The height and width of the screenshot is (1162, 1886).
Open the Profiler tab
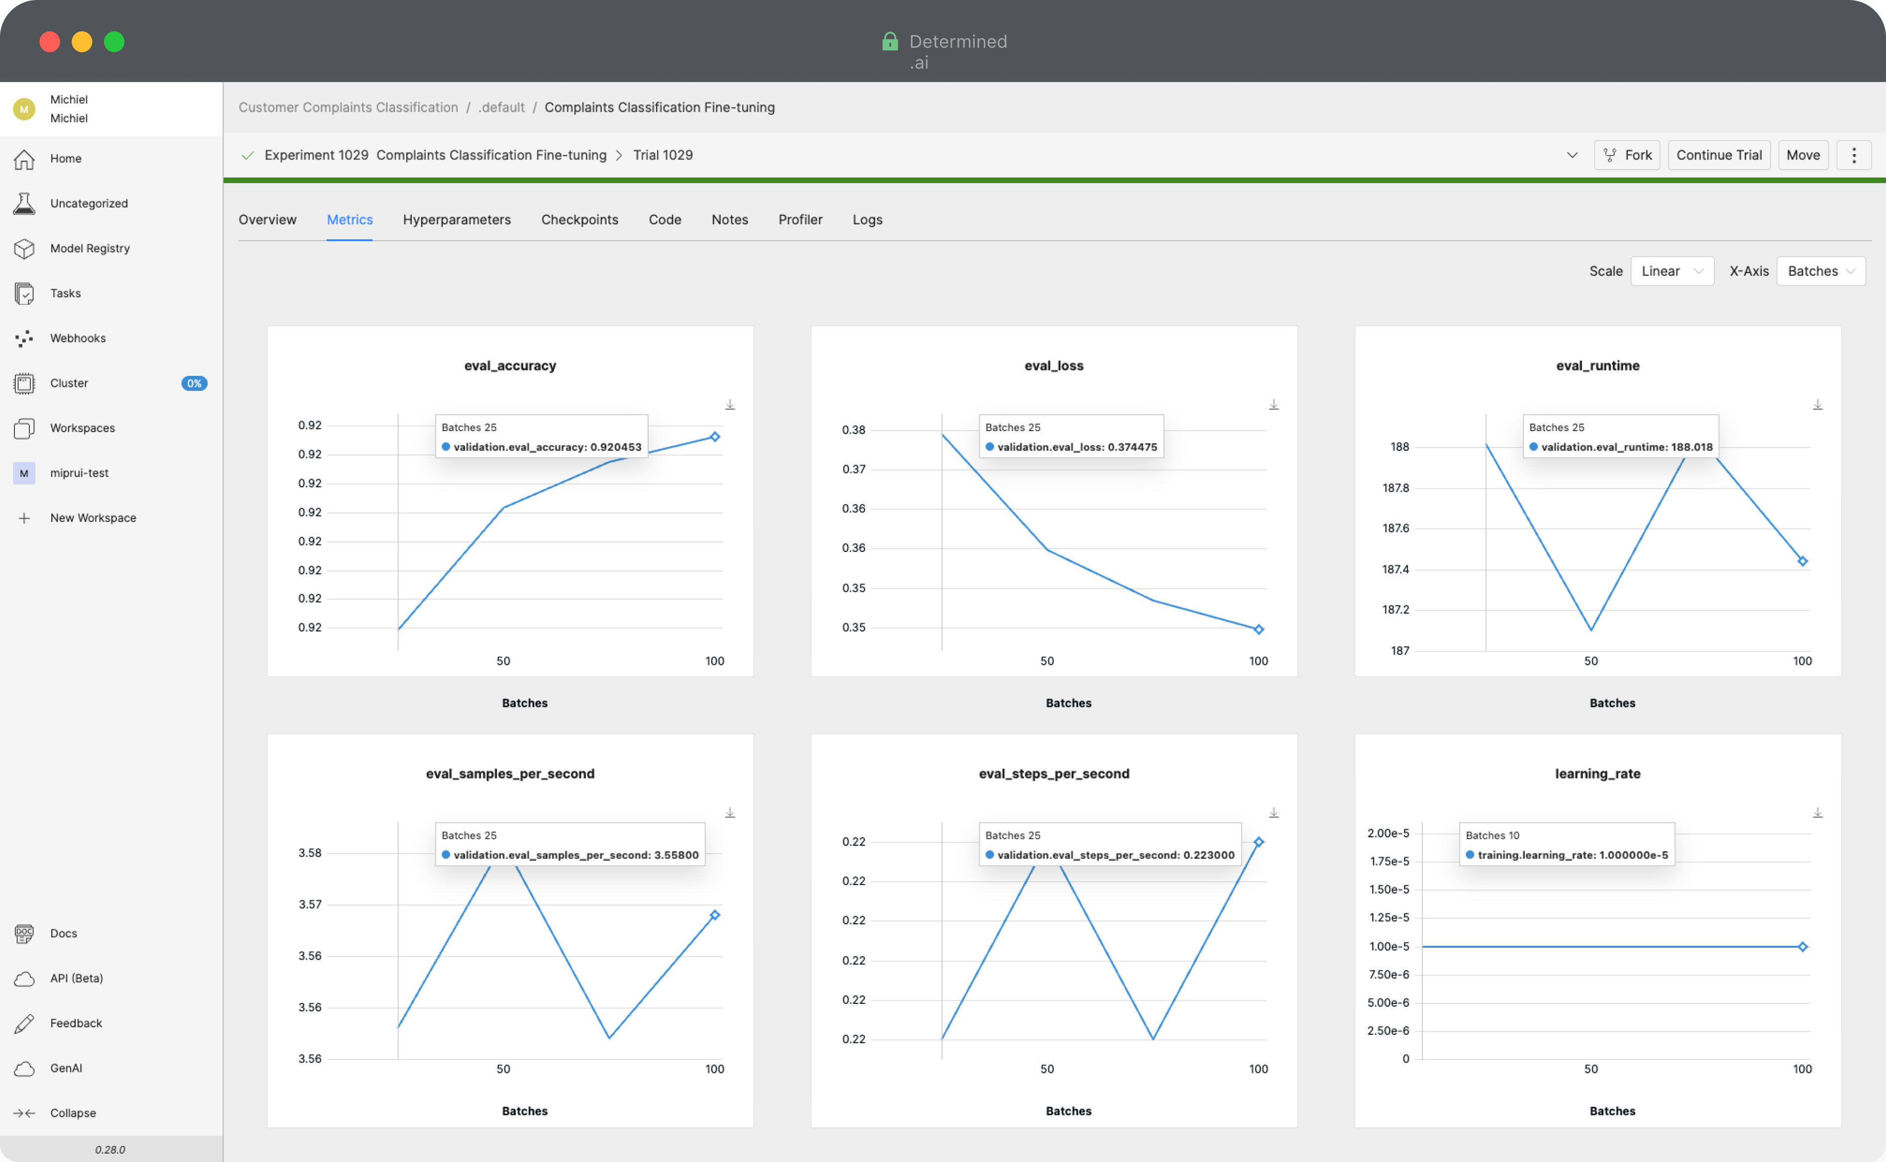point(800,220)
